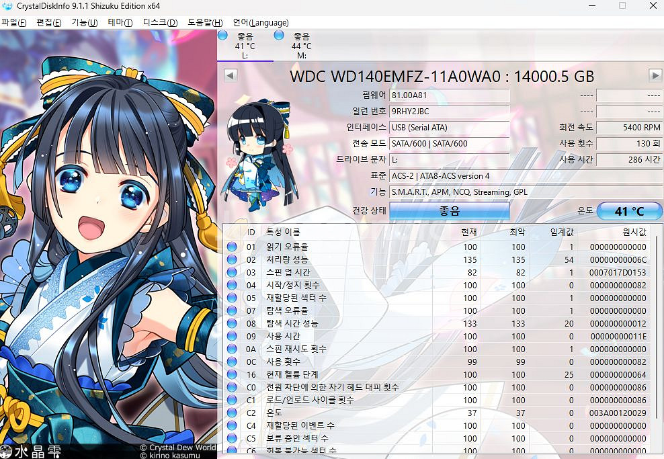This screenshot has height=459, width=664.
Task: Click the drive letter field L:
Action: (x=450, y=160)
